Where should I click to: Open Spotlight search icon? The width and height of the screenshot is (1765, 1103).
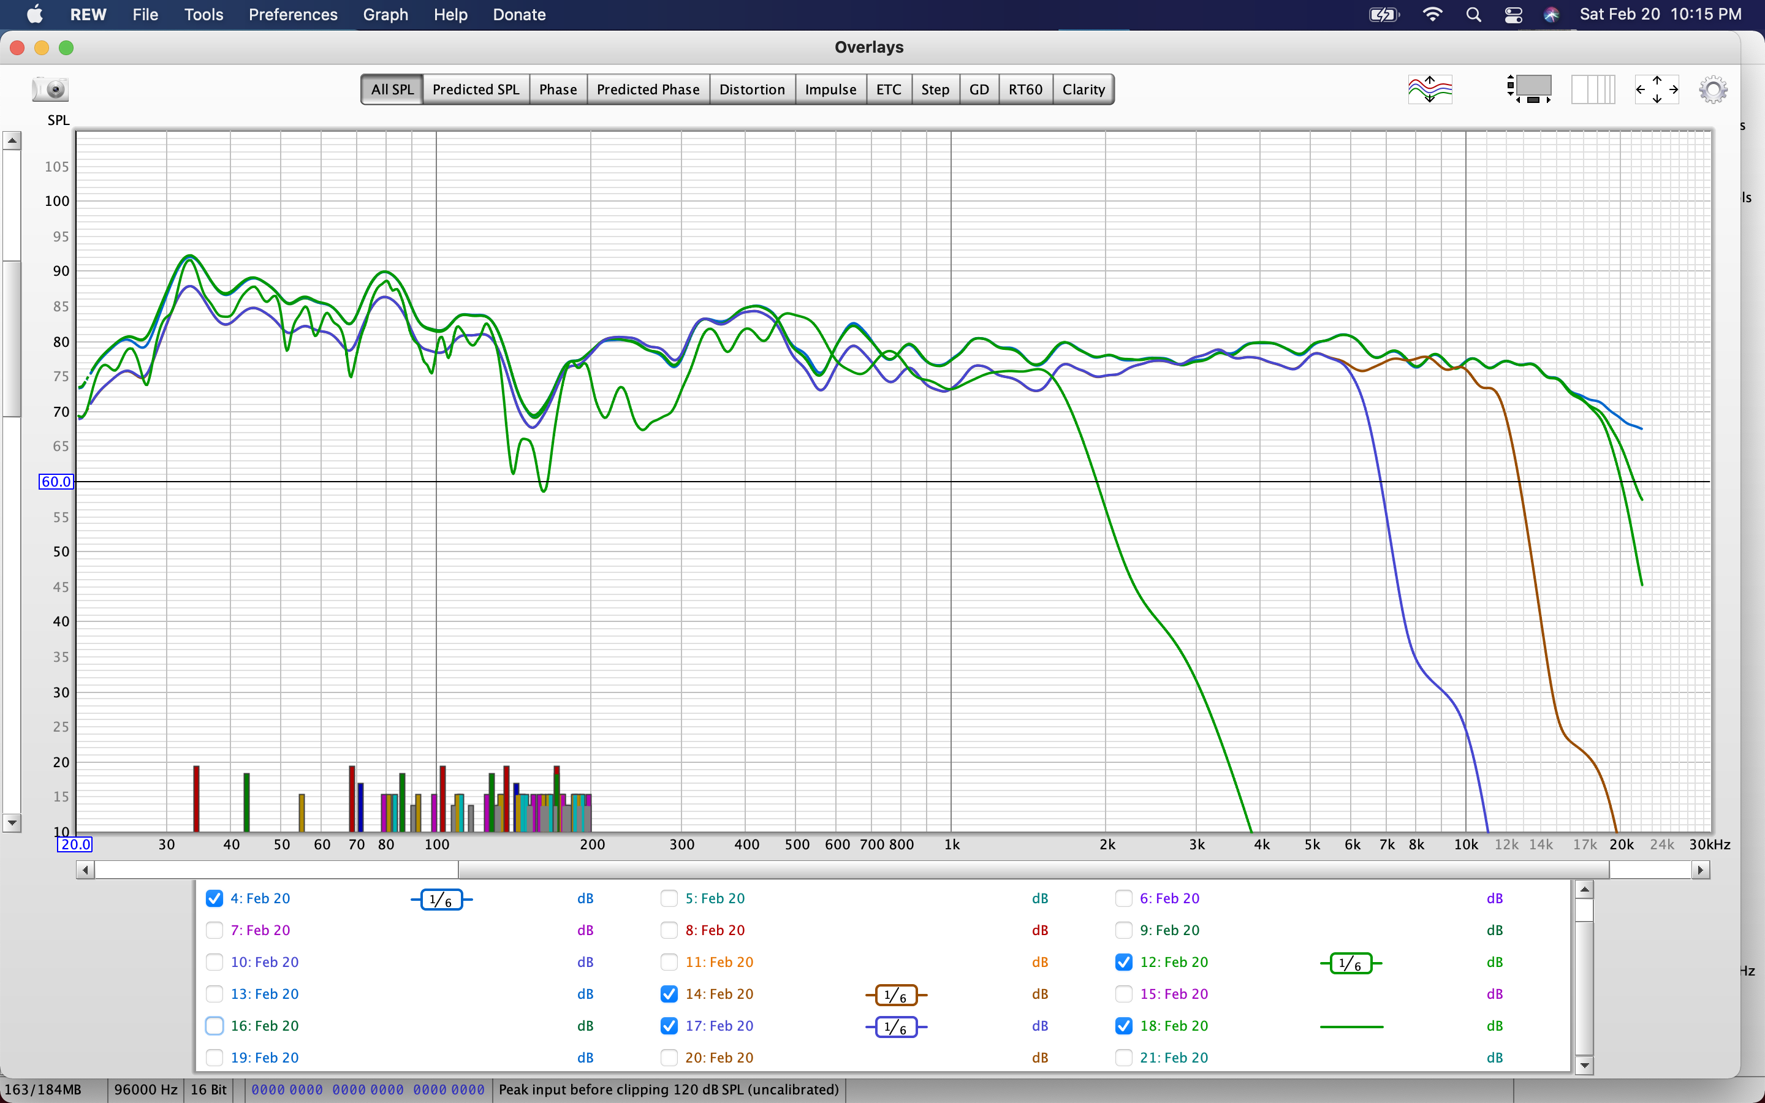coord(1473,15)
